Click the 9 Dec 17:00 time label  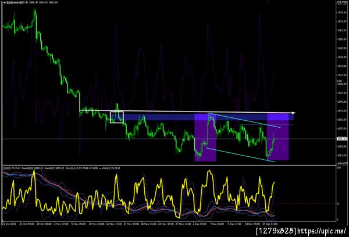pyautogui.click(x=236, y=224)
